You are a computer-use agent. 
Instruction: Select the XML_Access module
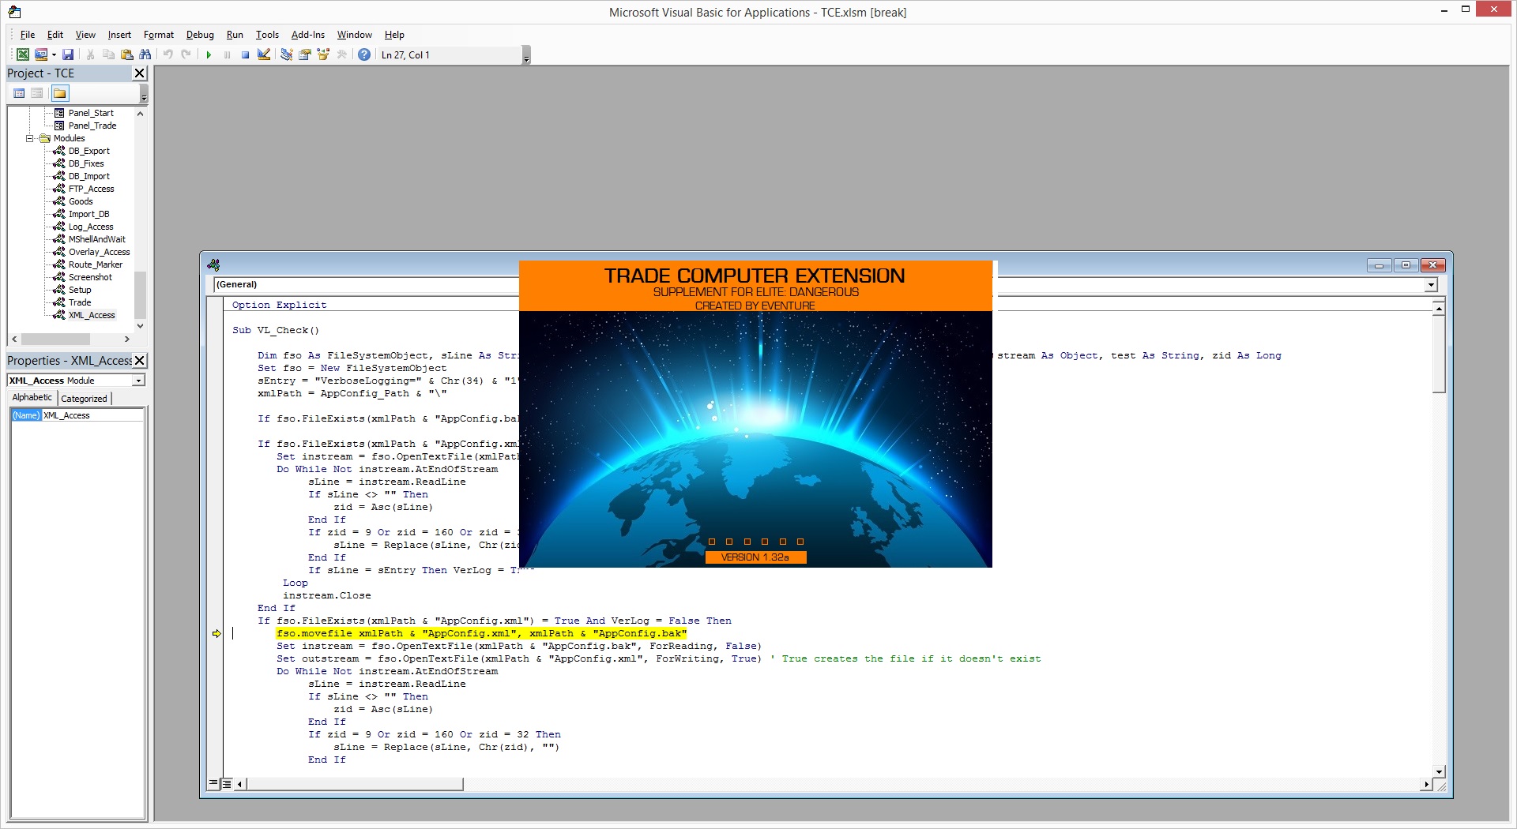[92, 315]
